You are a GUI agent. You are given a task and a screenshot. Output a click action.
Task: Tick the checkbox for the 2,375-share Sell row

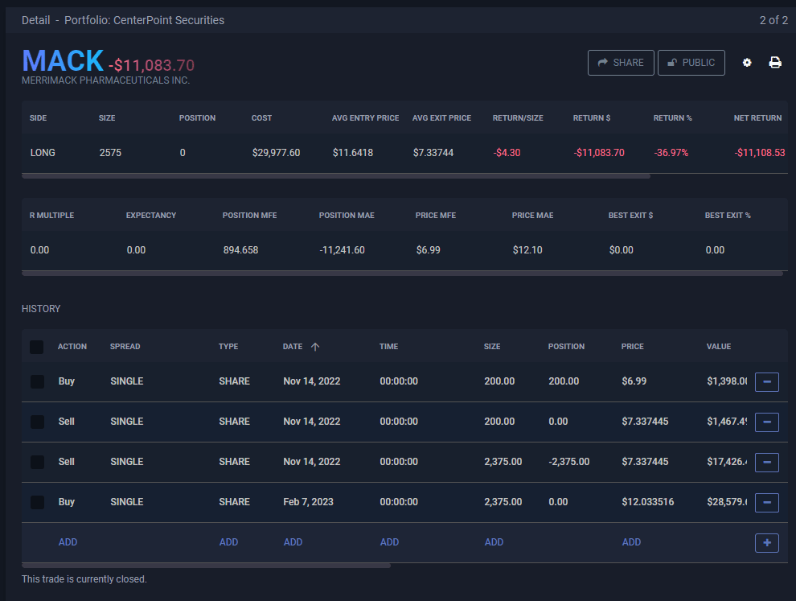pos(37,462)
